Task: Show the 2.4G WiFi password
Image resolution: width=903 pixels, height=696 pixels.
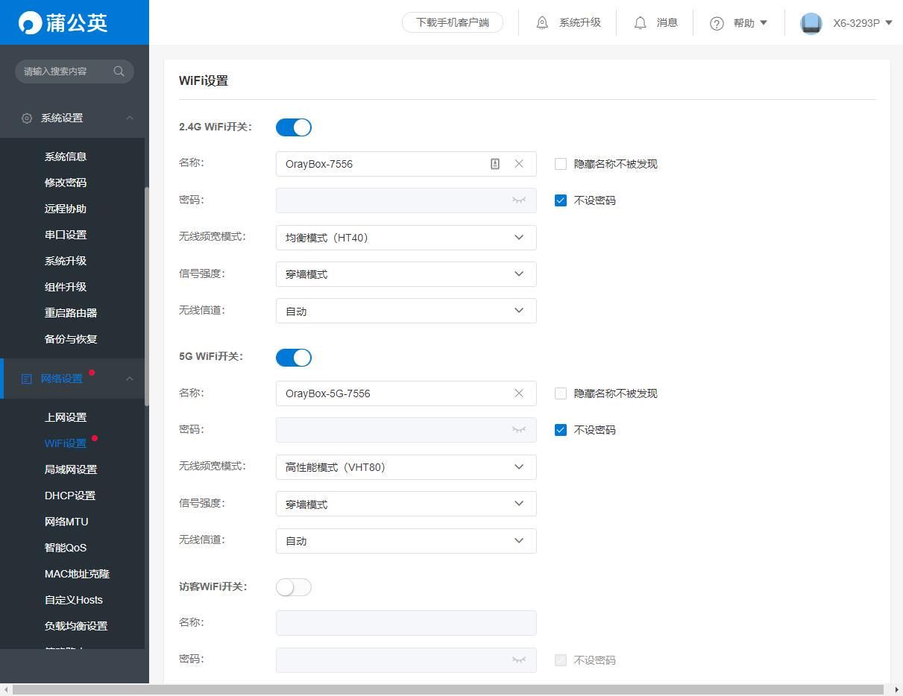Action: coord(519,200)
